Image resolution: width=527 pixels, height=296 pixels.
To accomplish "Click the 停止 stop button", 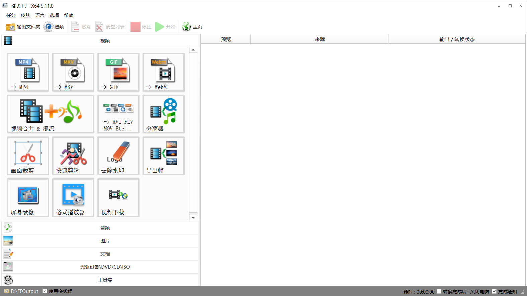I will click(141, 27).
